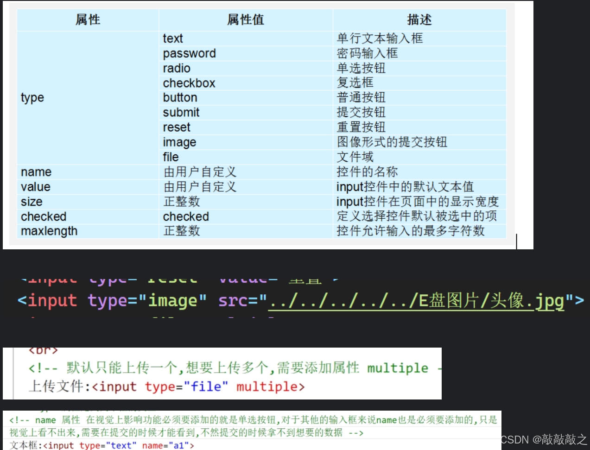Select the radio attribute value
The height and width of the screenshot is (450, 590).
(176, 68)
